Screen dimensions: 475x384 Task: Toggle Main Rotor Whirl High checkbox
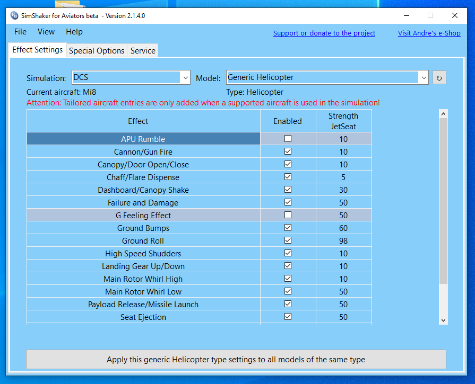[288, 278]
